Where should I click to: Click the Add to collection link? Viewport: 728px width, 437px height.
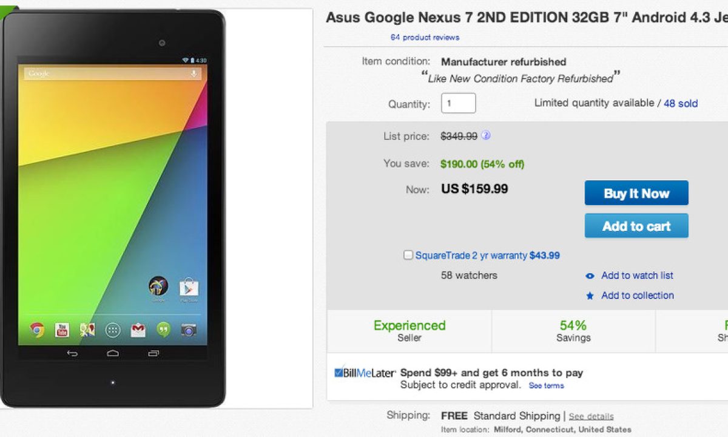point(637,296)
